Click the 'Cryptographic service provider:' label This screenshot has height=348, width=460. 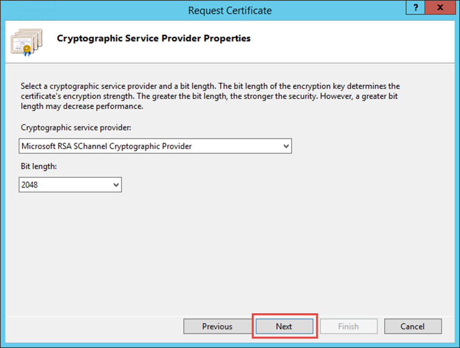point(76,128)
